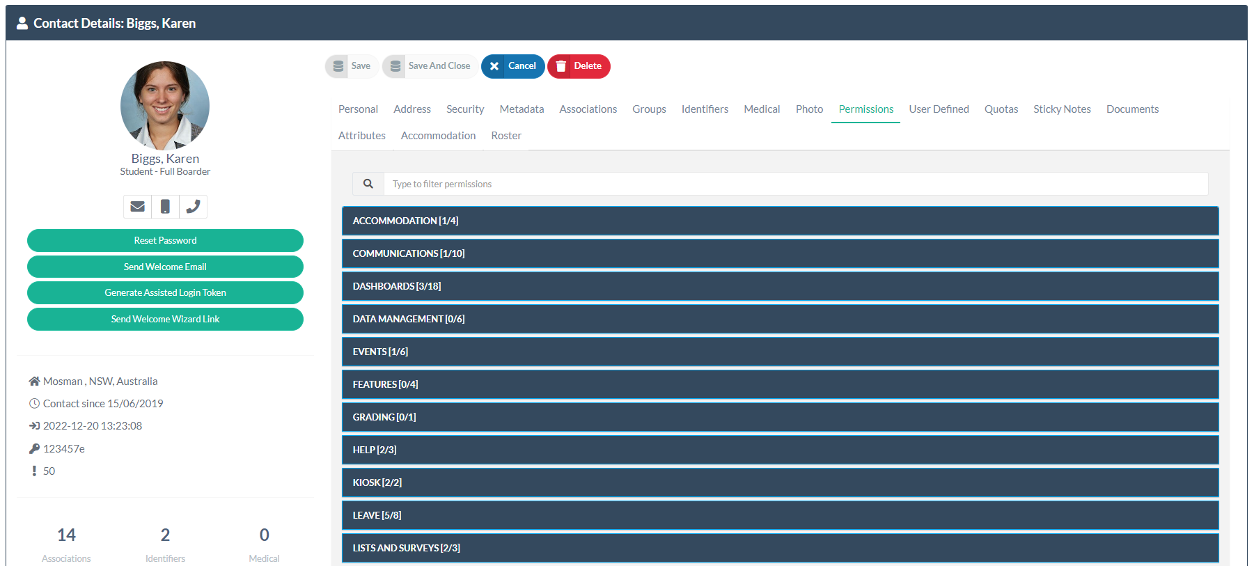Expand the KIOSK [2/2] permissions section
The height and width of the screenshot is (566, 1254).
[781, 482]
